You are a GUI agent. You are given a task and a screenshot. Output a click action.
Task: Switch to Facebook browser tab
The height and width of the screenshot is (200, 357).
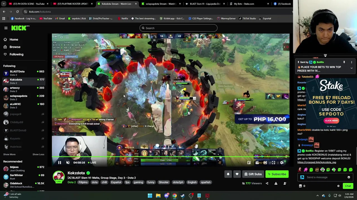(x=282, y=4)
